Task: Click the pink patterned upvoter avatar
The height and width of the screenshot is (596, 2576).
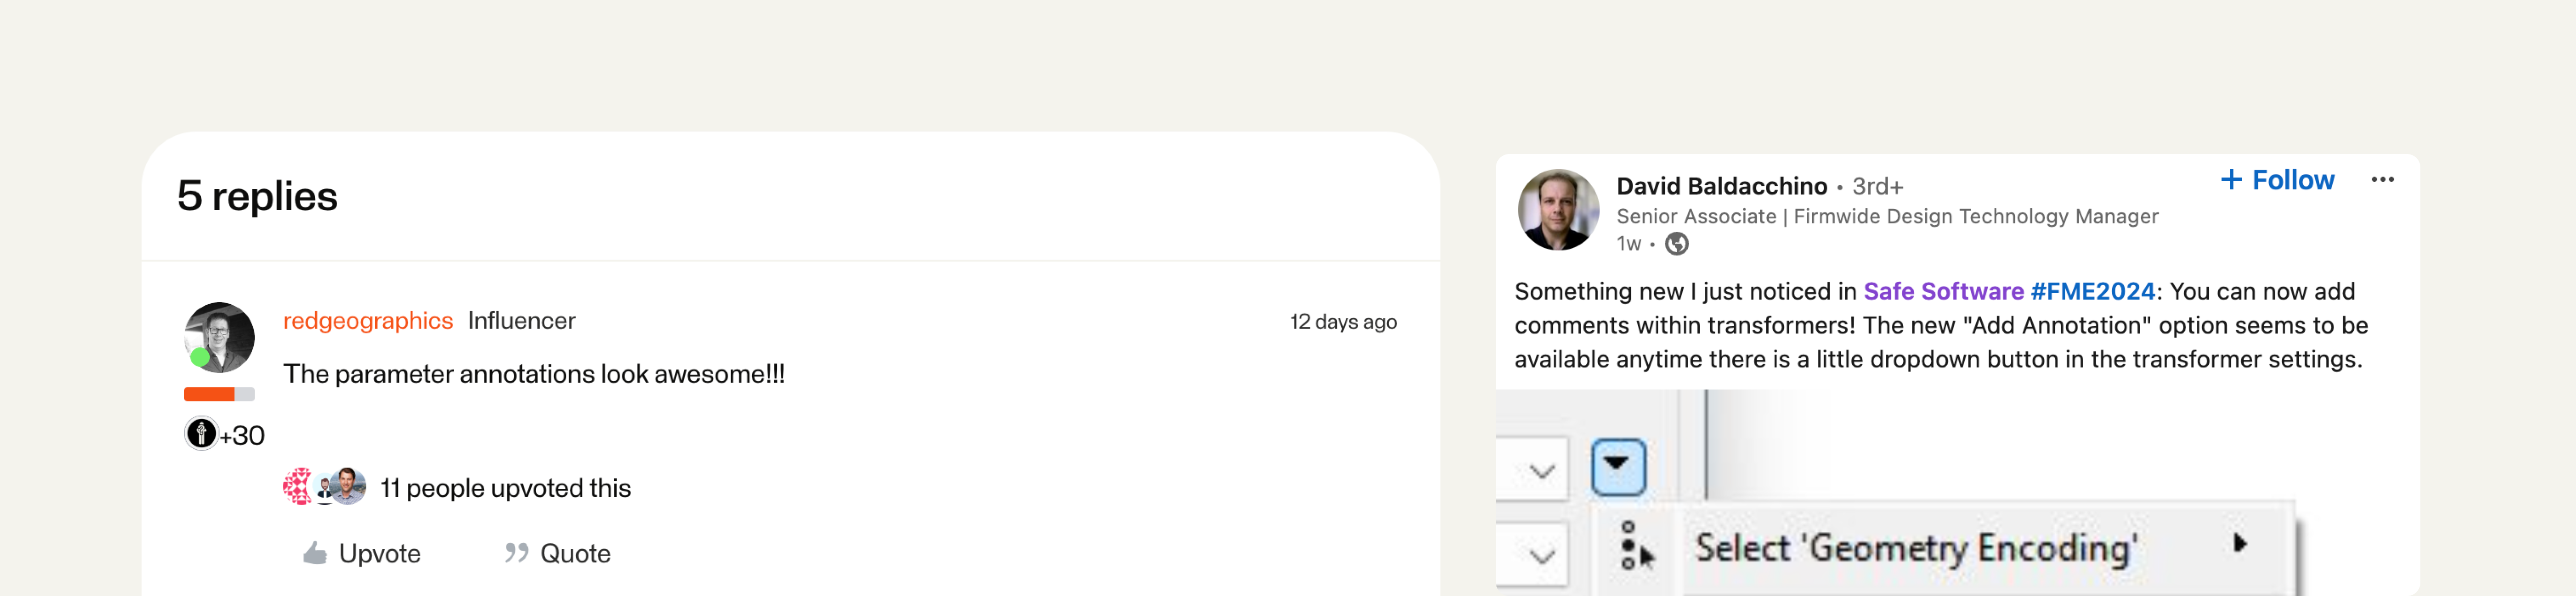Action: [297, 487]
